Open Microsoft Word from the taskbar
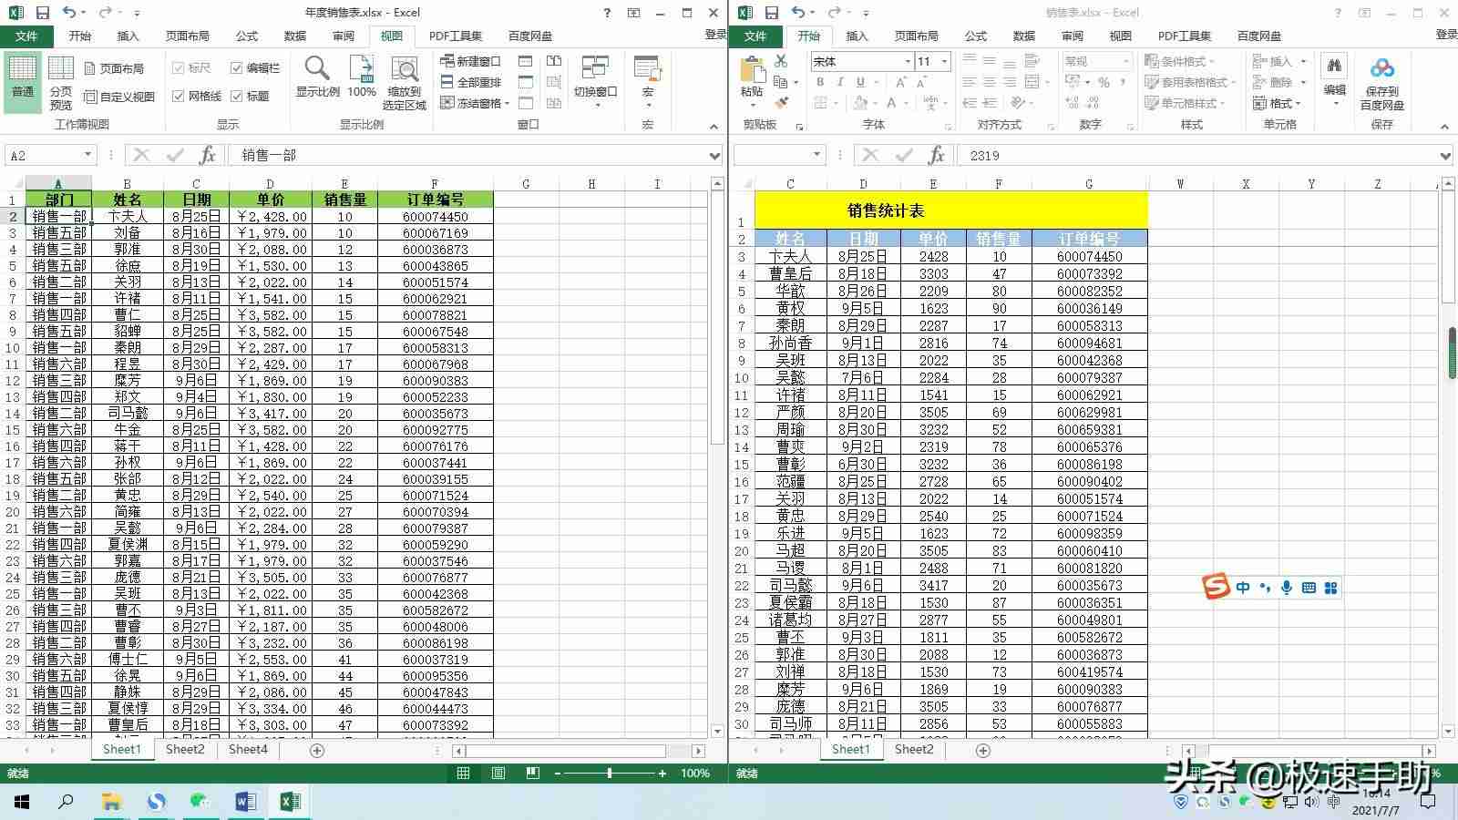Image resolution: width=1458 pixels, height=820 pixels. click(x=243, y=802)
